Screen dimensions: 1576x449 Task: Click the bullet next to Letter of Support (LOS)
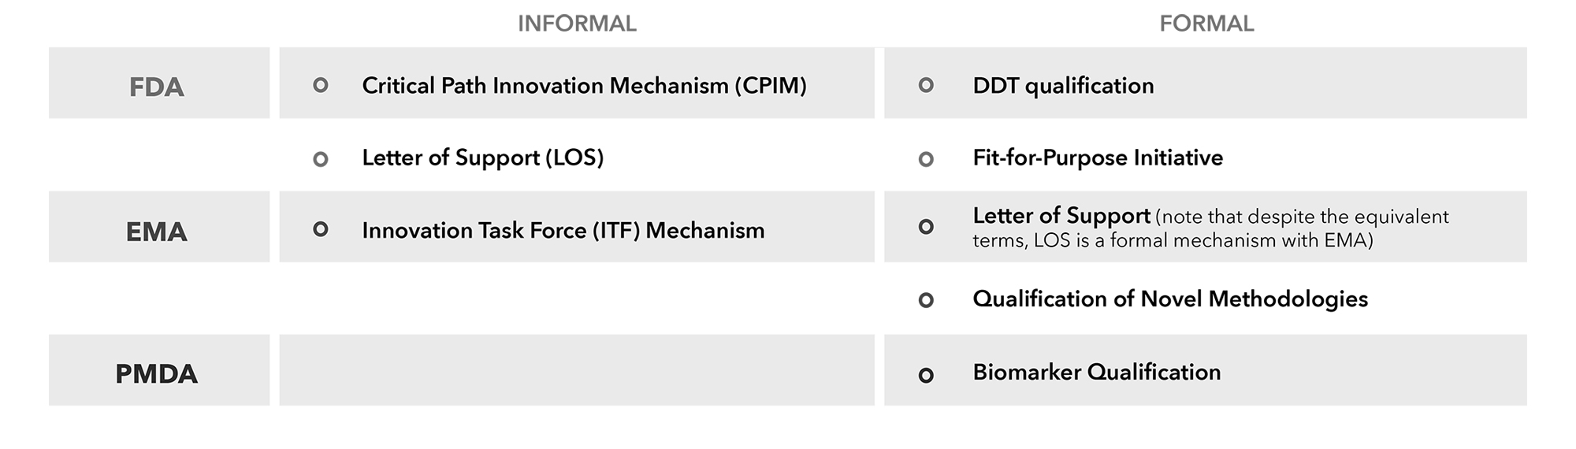click(x=321, y=159)
